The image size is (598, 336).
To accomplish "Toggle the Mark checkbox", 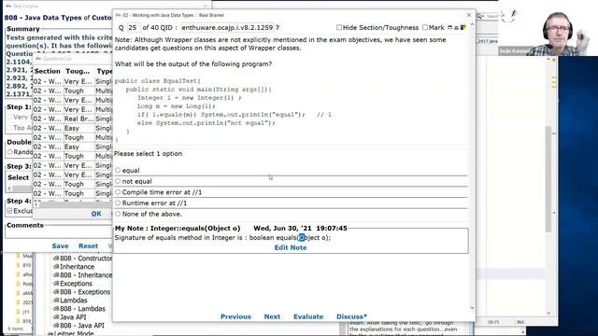I will point(425,27).
